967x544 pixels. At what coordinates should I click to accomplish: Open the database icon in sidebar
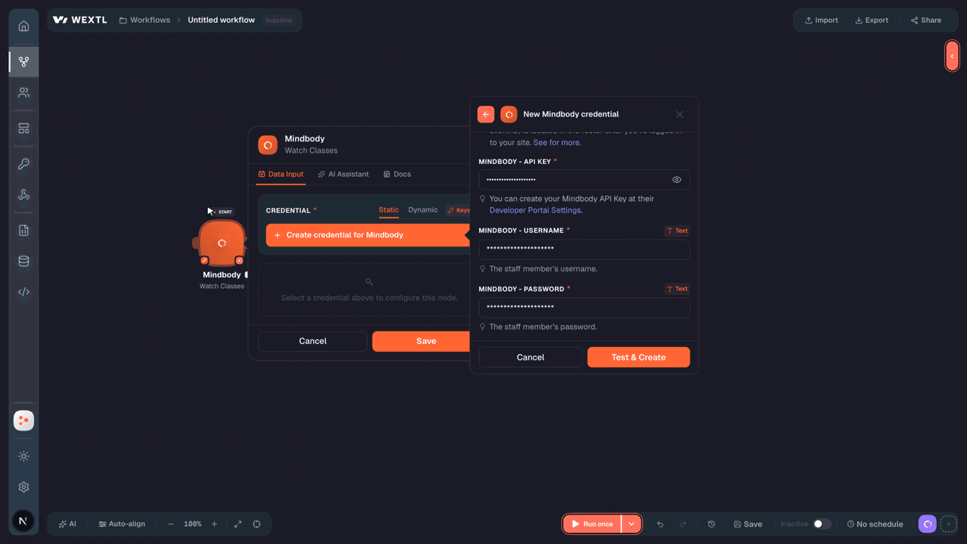(23, 261)
